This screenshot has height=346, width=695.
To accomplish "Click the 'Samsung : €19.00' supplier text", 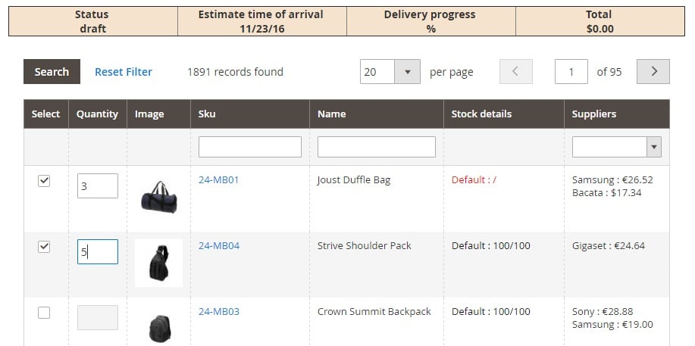I will coord(612,324).
